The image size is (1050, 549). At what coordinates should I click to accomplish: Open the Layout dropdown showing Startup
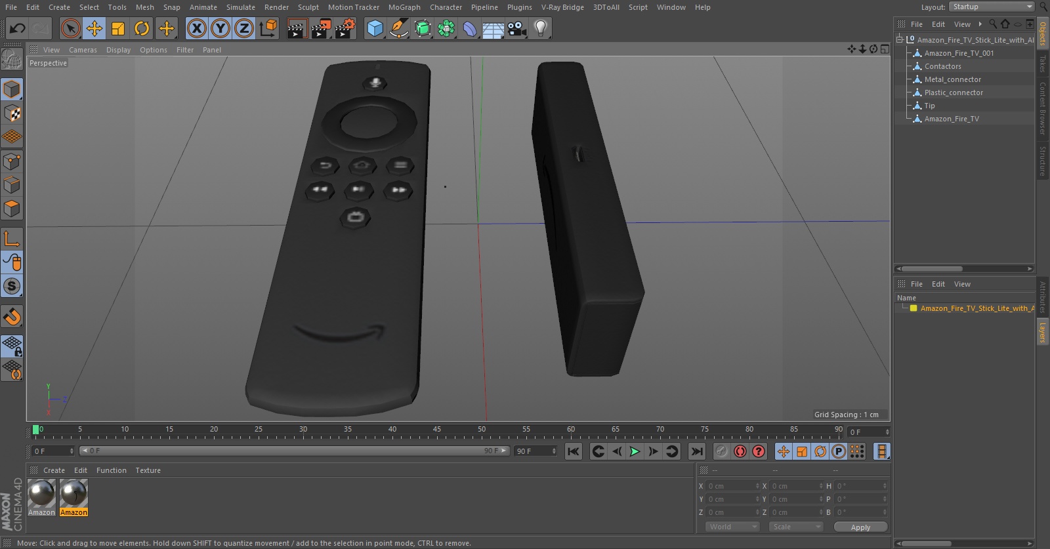coord(992,7)
